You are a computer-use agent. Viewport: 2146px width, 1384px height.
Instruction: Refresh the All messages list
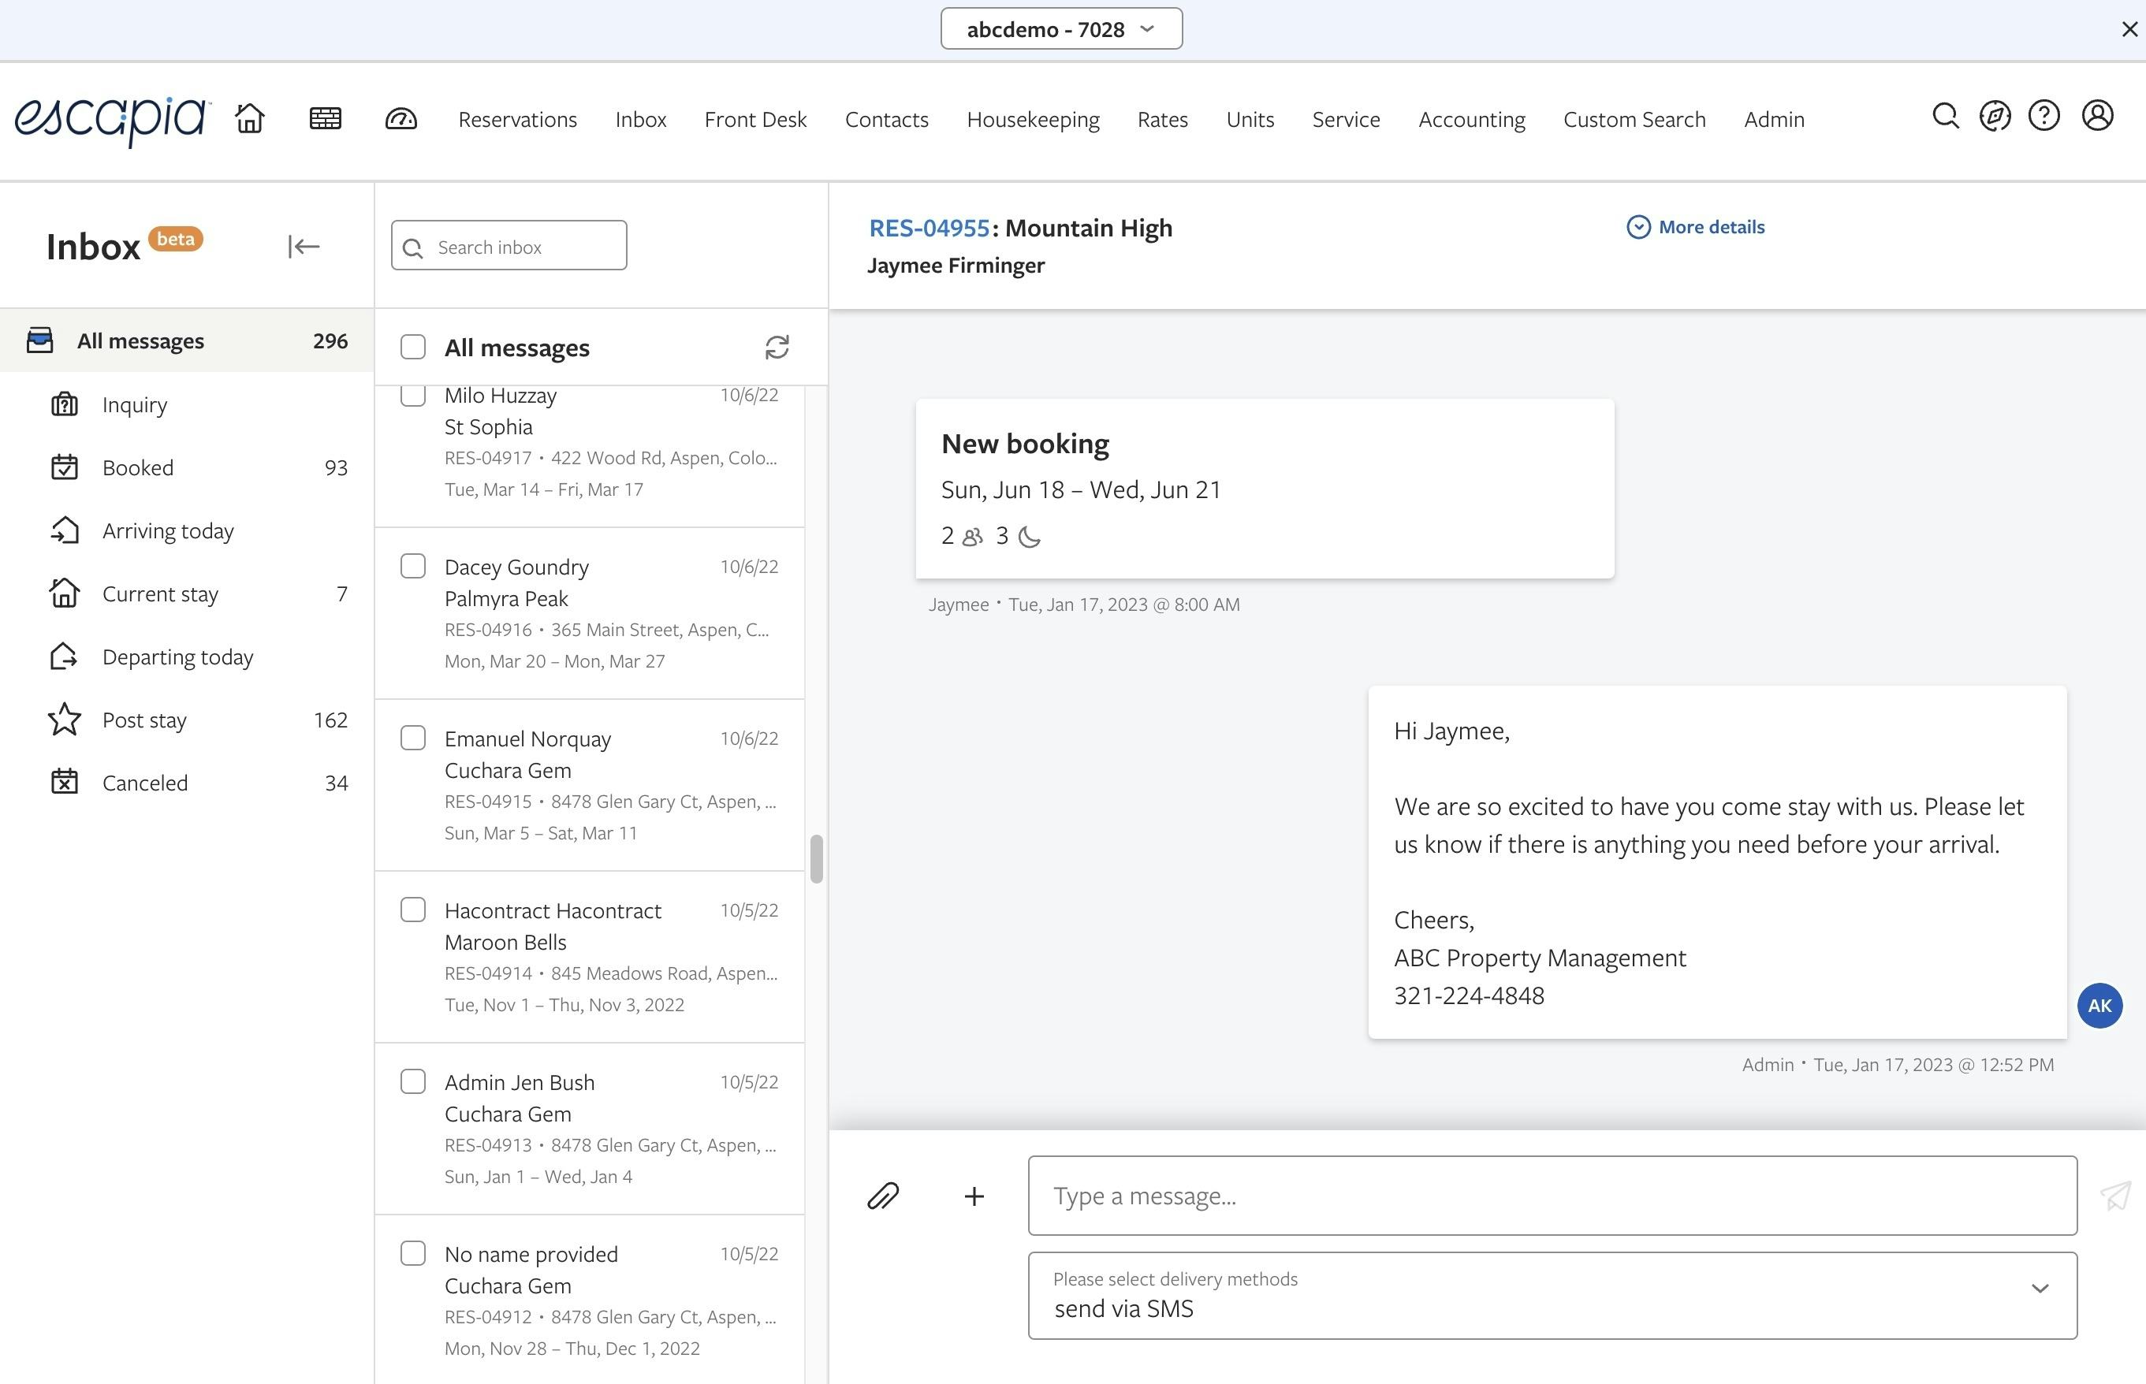click(x=777, y=348)
